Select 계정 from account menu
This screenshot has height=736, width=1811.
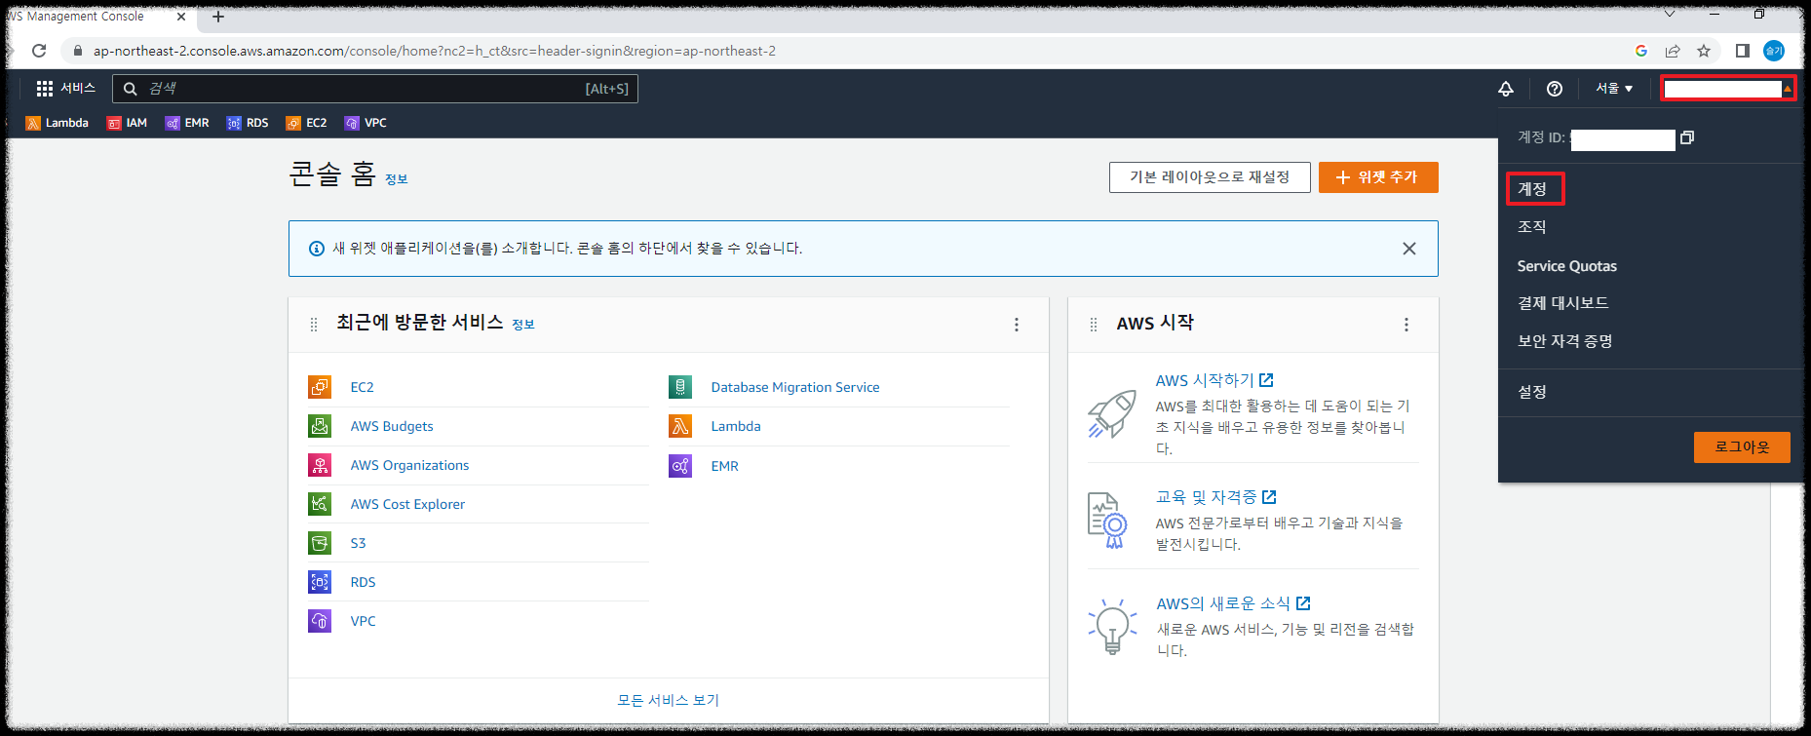click(1532, 189)
